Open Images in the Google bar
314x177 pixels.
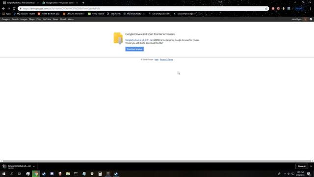(24, 19)
